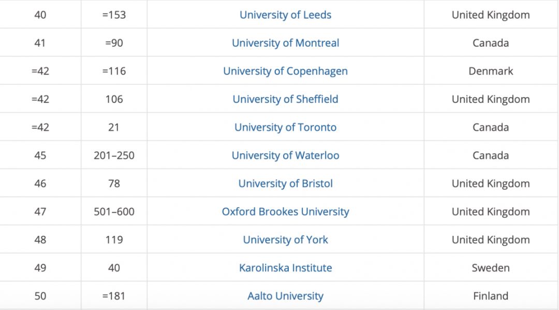This screenshot has height=310, width=559.
Task: Click rank 49 cell in first column
Action: 40,268
